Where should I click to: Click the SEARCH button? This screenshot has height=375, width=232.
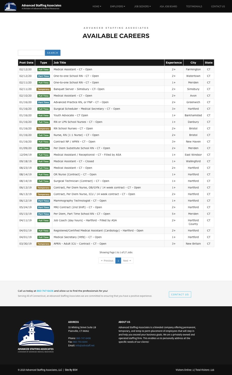coord(53,53)
